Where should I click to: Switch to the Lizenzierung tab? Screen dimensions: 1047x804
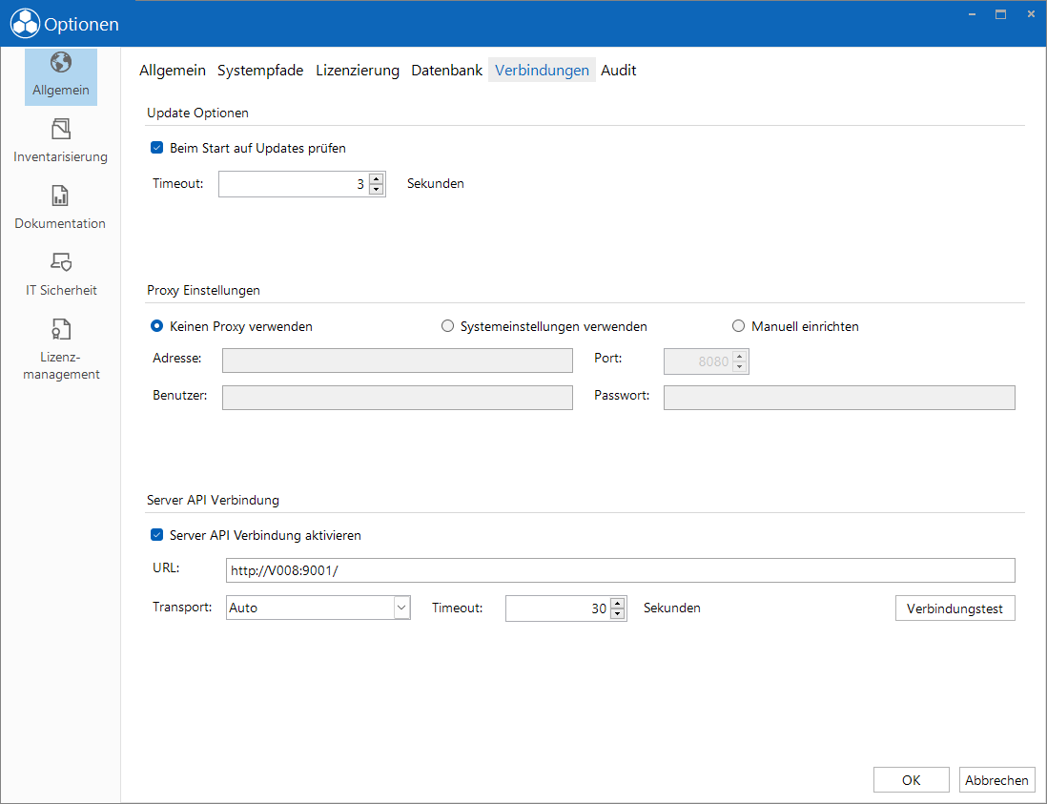(x=358, y=71)
